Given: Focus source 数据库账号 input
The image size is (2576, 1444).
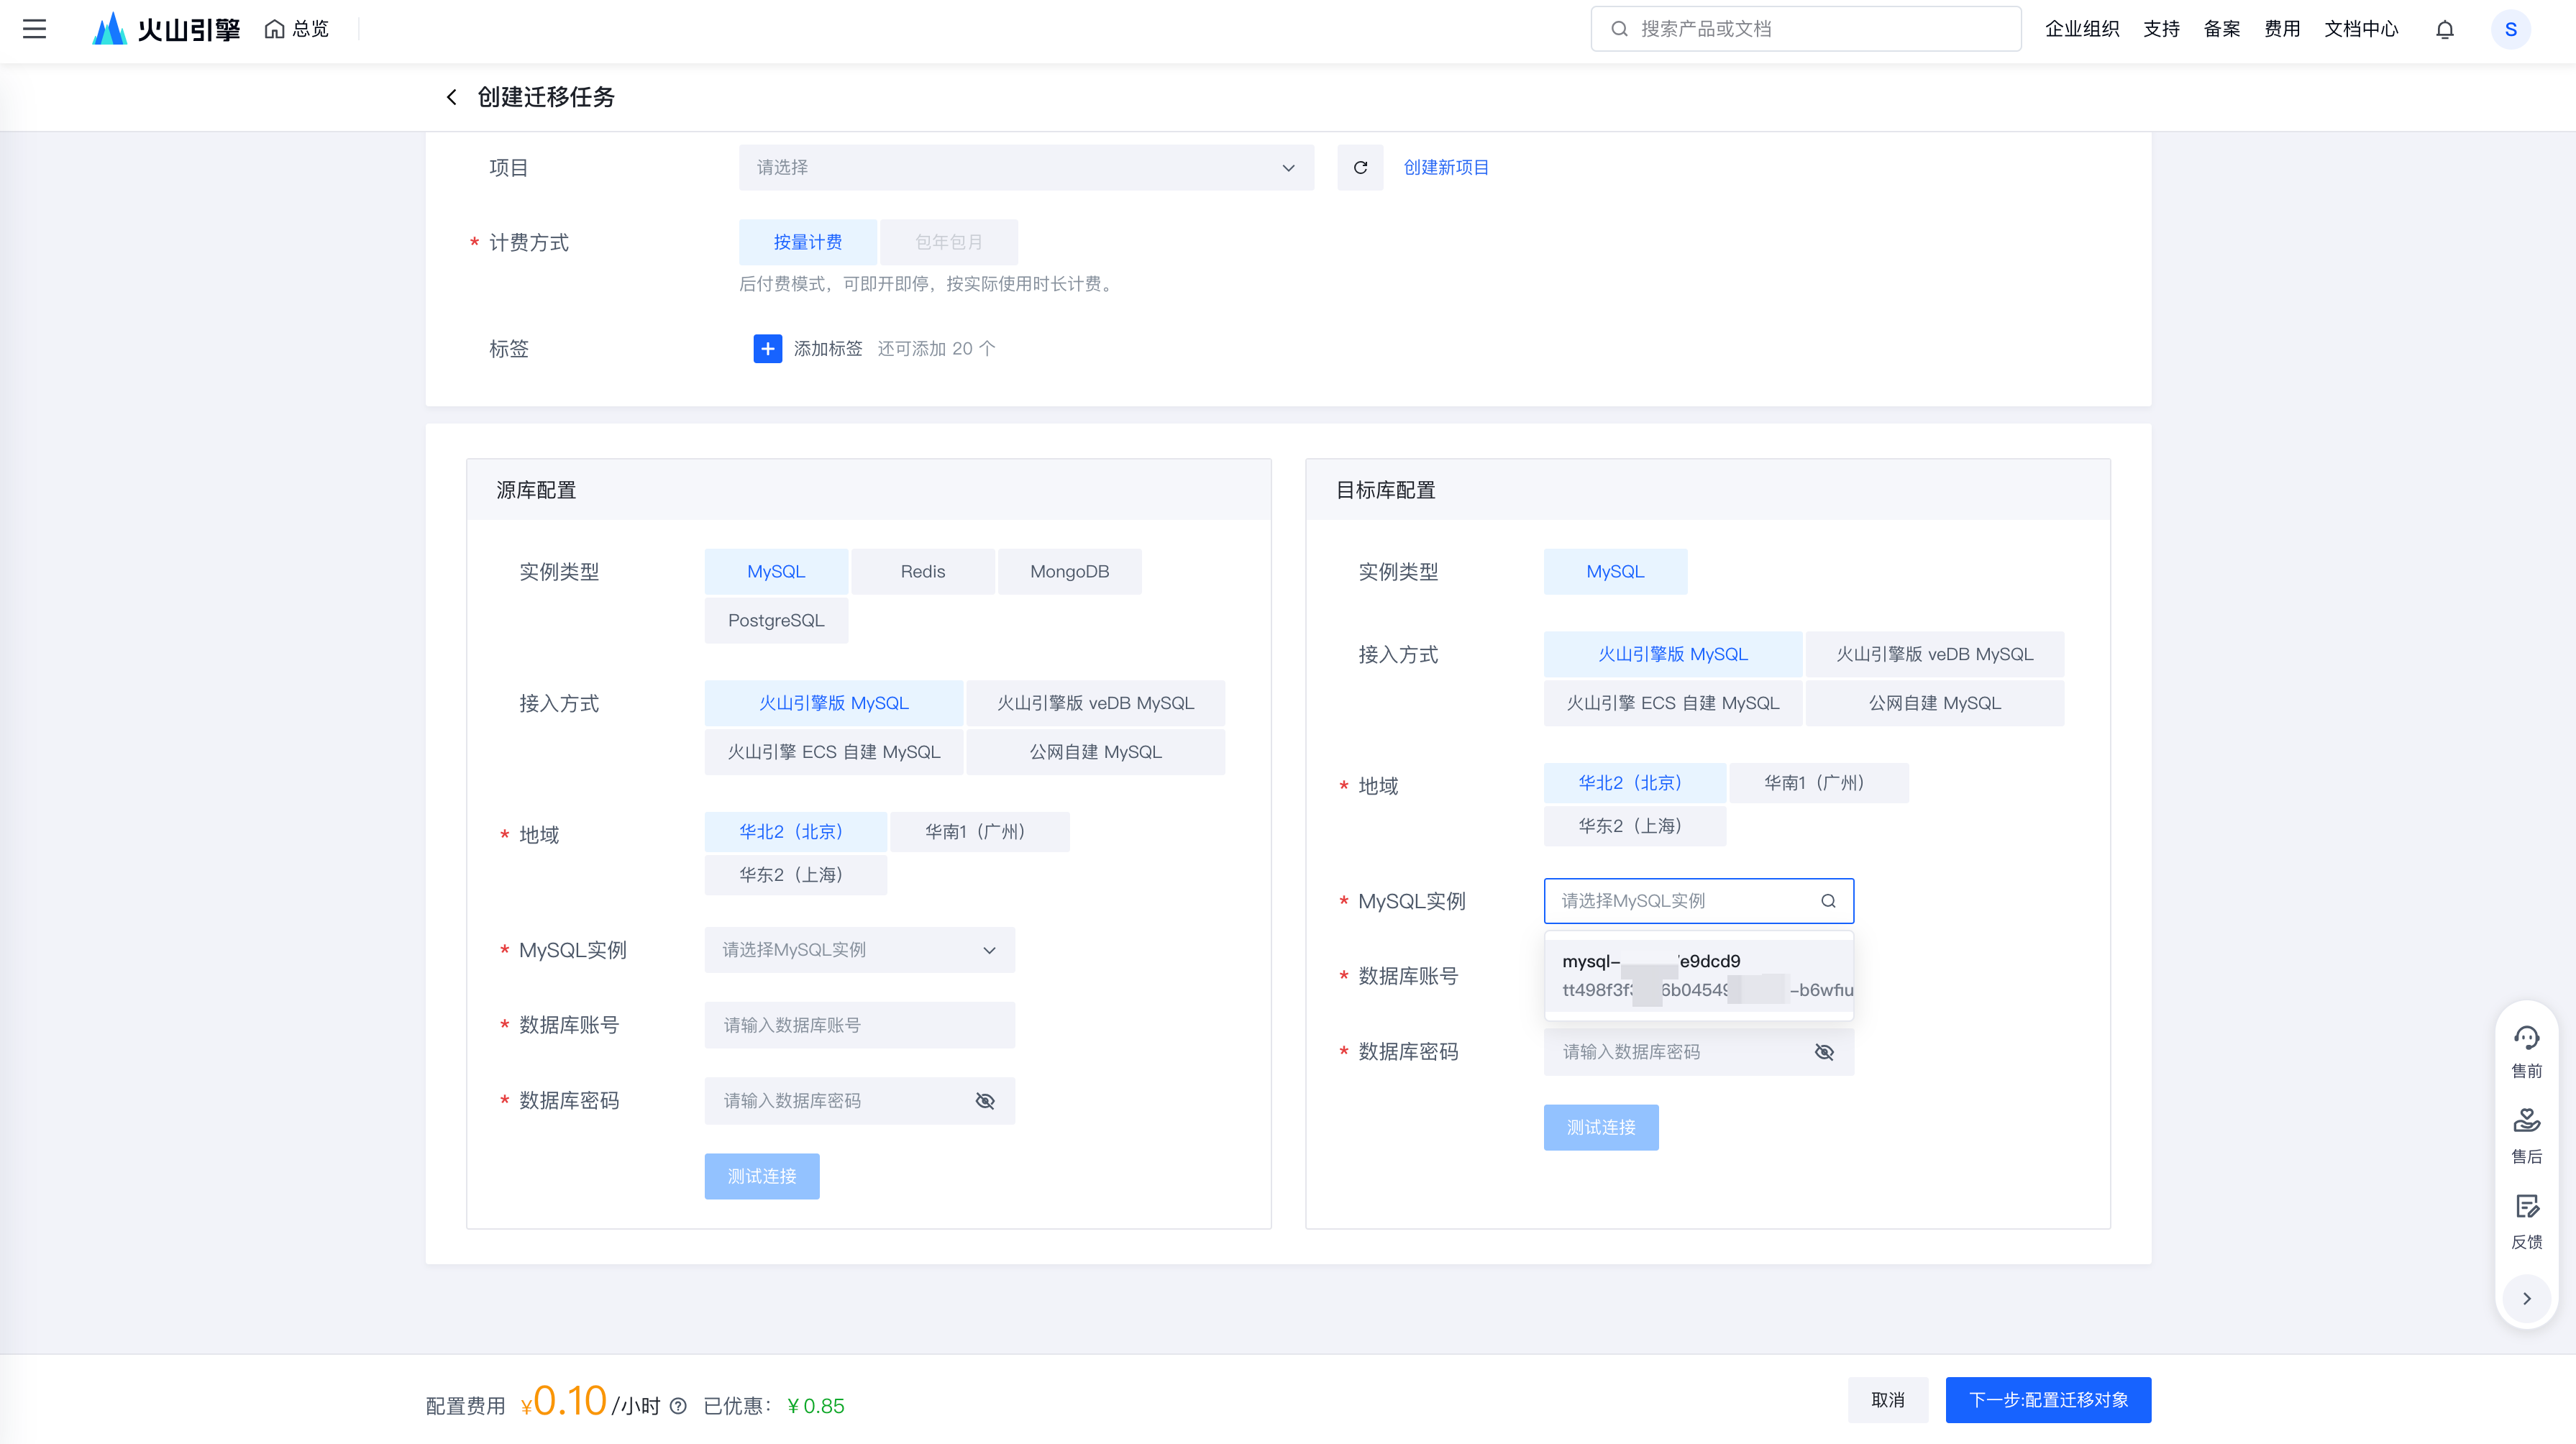Looking at the screenshot, I should pyautogui.click(x=859, y=1026).
